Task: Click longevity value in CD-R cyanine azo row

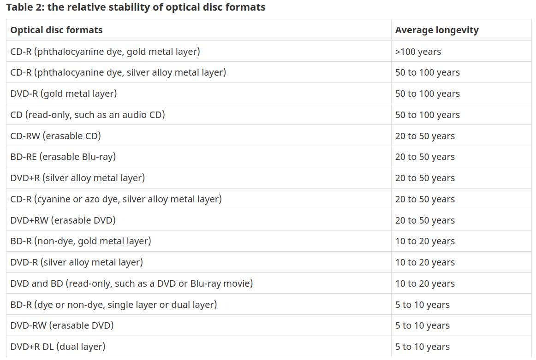Action: pos(425,199)
